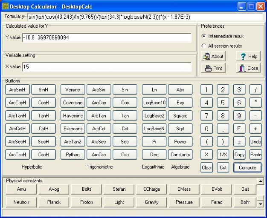Insert the Tan function
Screen dimensions: 267x218
pos(125,116)
